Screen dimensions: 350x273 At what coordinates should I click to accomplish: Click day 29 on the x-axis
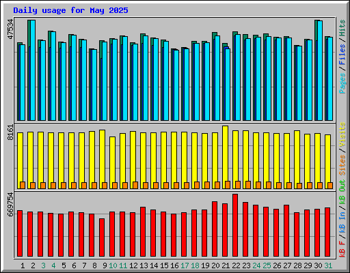point(308,265)
